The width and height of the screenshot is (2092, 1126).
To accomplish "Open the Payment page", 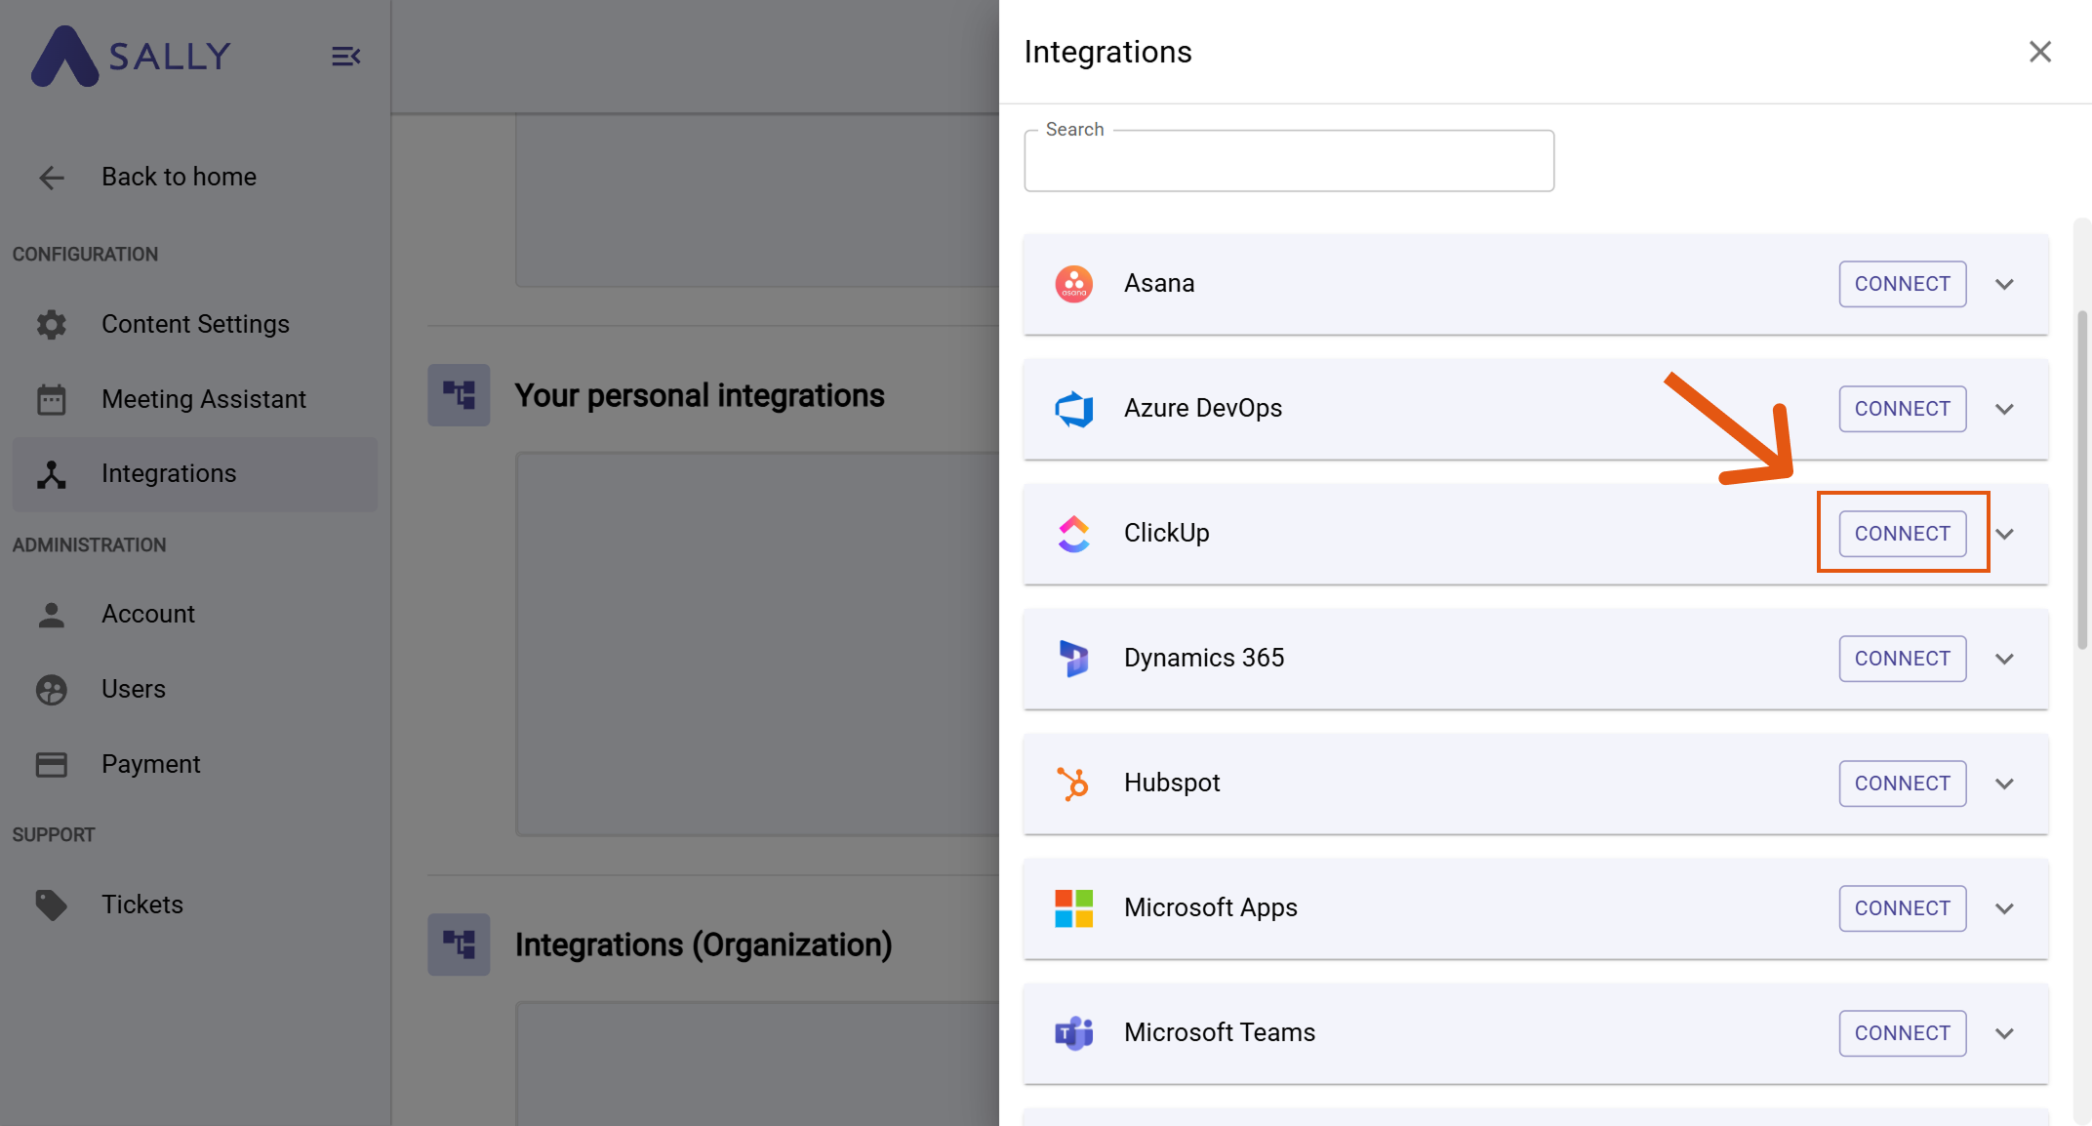I will coord(195,765).
